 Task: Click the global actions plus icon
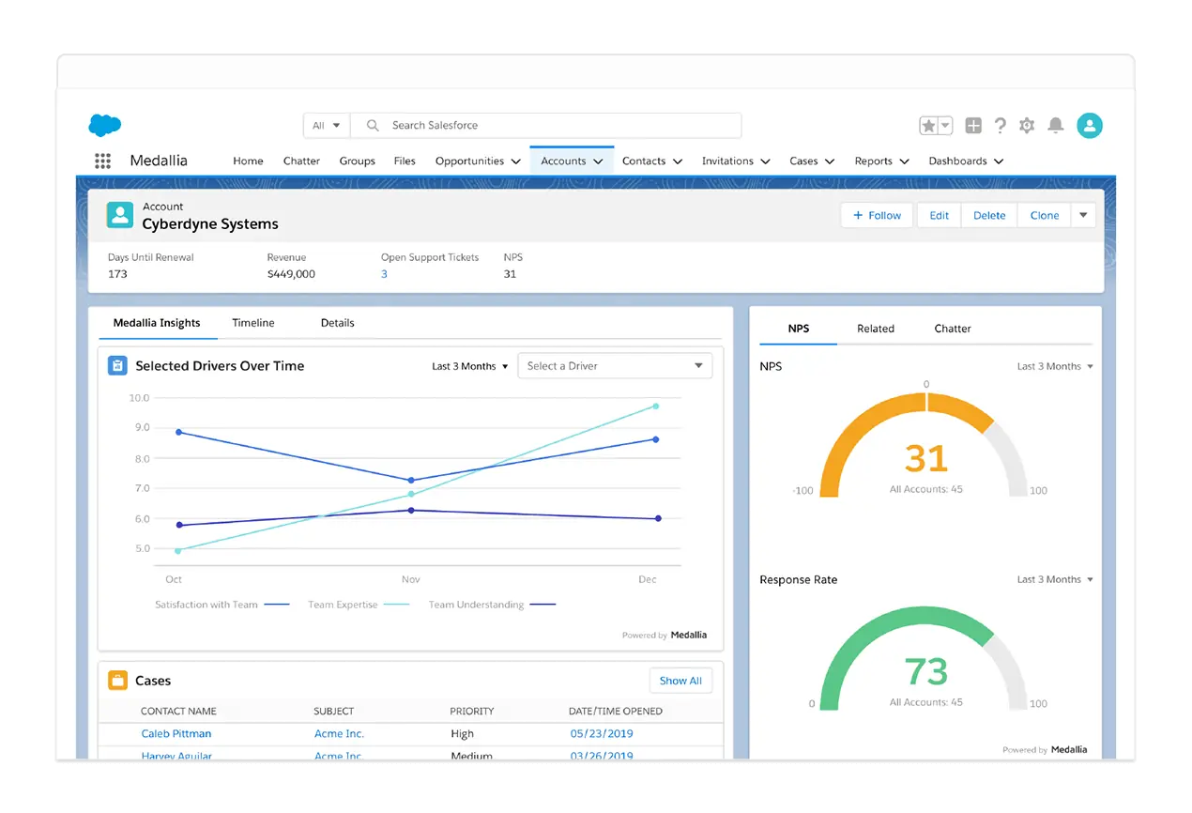coord(973,125)
